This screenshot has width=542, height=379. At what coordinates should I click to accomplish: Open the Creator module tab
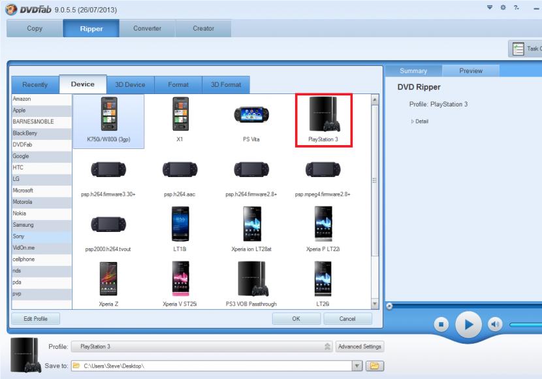click(x=203, y=28)
